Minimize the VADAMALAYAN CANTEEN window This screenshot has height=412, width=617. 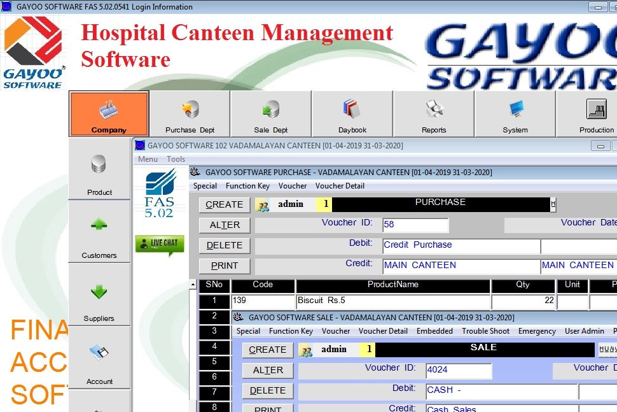[x=600, y=146]
